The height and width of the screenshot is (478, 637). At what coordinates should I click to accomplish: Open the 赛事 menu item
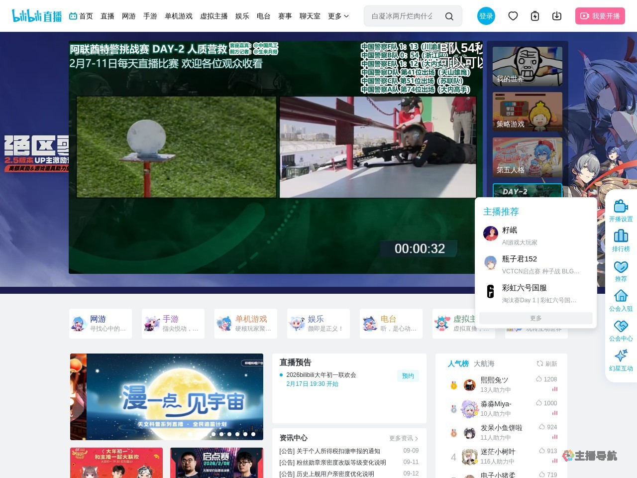285,16
